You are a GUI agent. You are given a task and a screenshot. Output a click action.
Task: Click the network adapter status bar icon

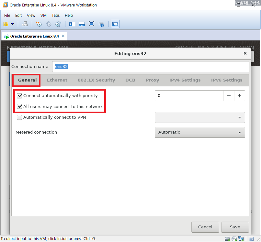(241, 239)
